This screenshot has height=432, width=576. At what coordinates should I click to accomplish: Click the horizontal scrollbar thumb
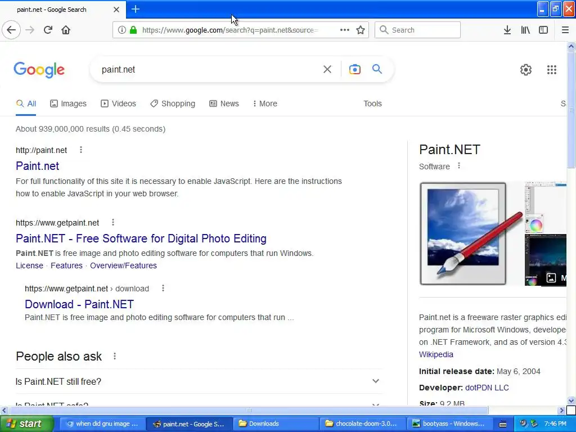tap(249, 410)
